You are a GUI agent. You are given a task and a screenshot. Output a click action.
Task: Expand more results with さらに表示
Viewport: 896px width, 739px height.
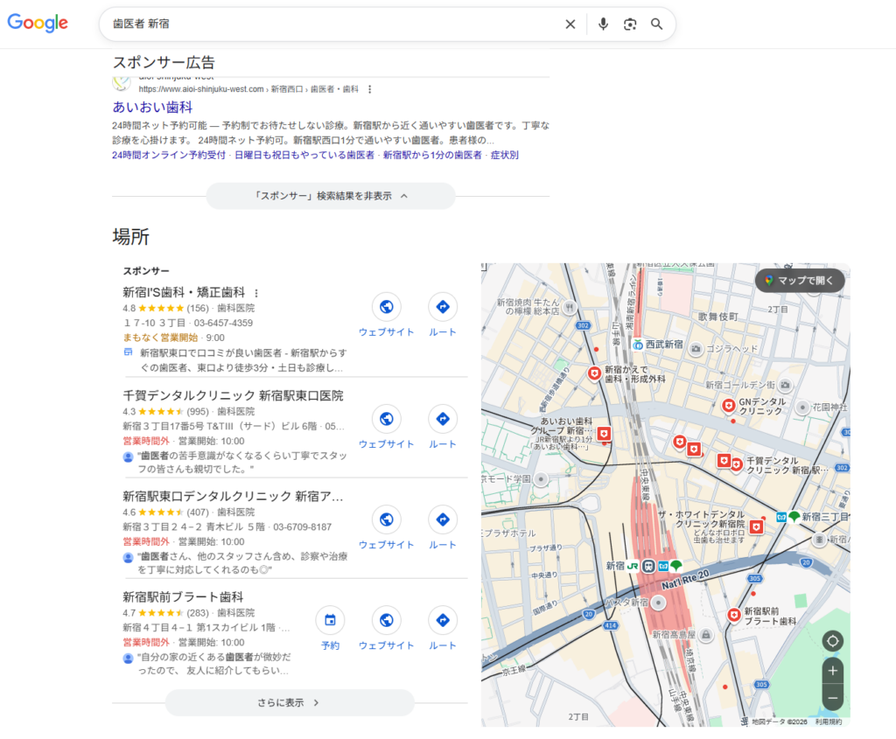coord(289,702)
